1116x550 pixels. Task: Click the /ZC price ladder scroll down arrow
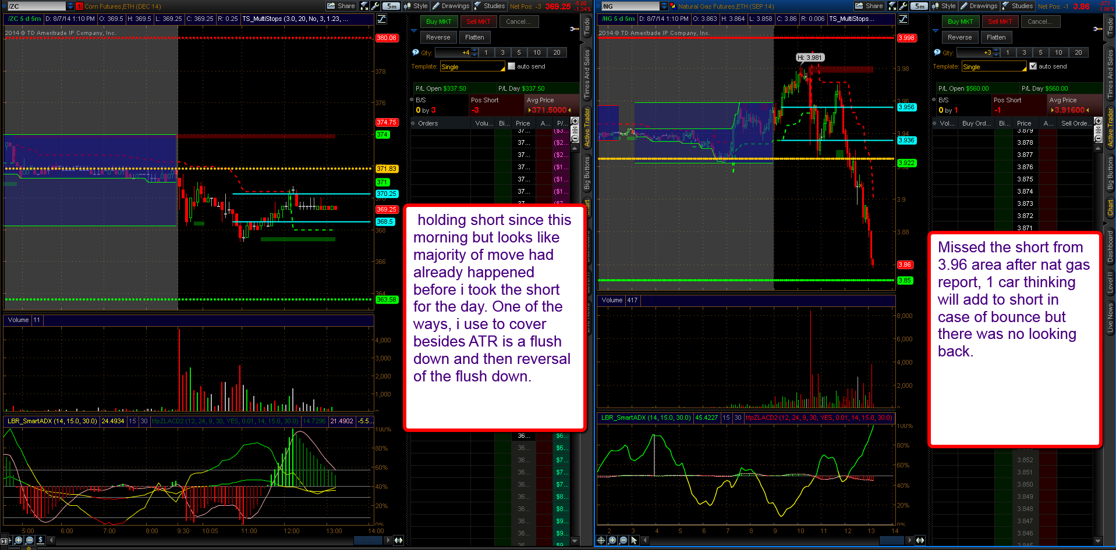575,541
